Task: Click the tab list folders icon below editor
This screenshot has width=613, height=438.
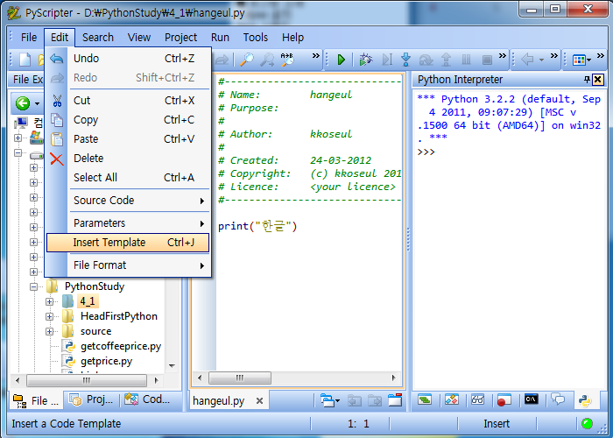Action: click(328, 400)
